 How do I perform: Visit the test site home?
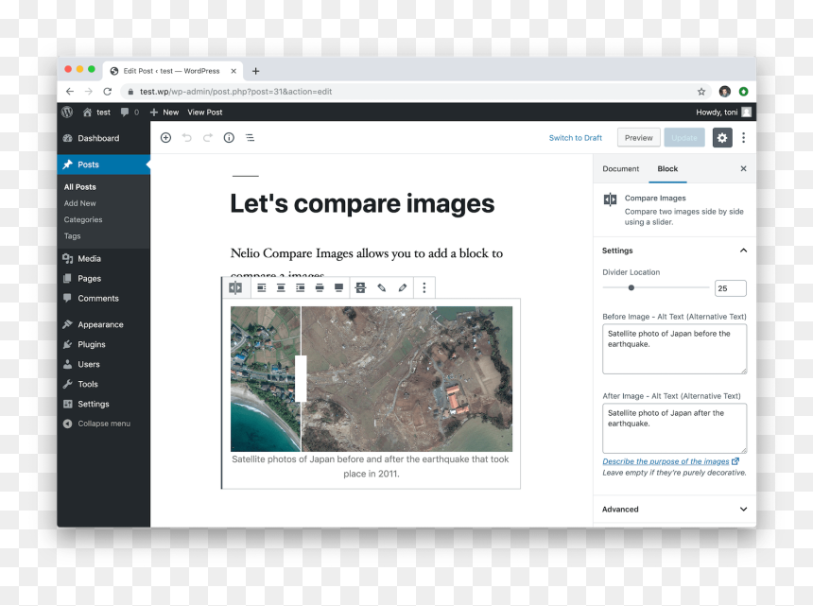[97, 112]
